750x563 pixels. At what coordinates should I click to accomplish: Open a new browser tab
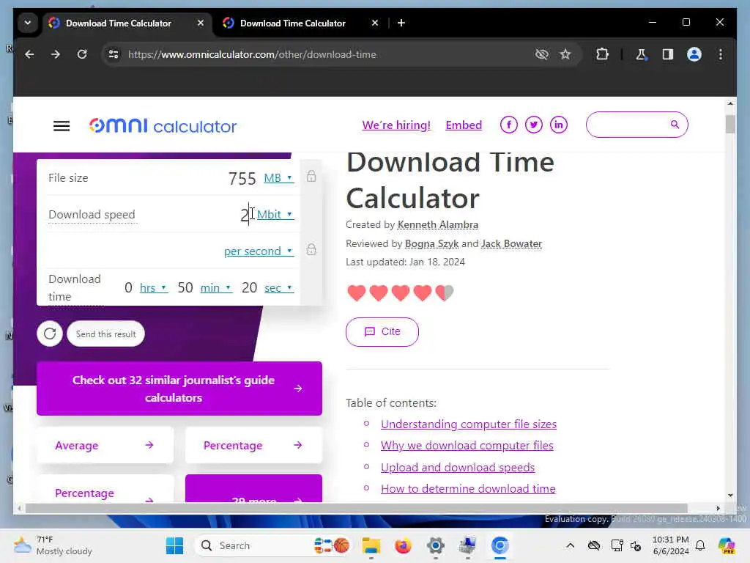tap(401, 23)
